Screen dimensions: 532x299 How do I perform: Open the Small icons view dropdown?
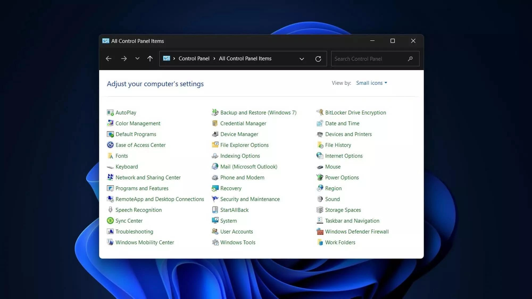(371, 83)
